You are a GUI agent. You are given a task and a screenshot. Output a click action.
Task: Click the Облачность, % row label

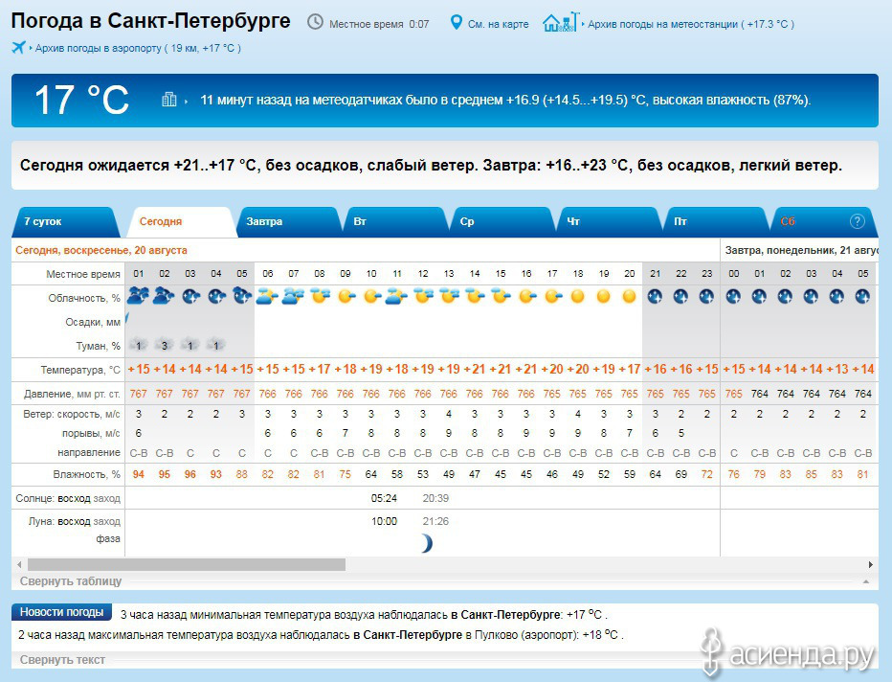coord(84,298)
